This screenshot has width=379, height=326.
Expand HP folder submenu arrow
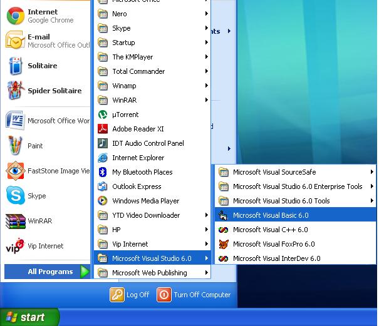(207, 230)
